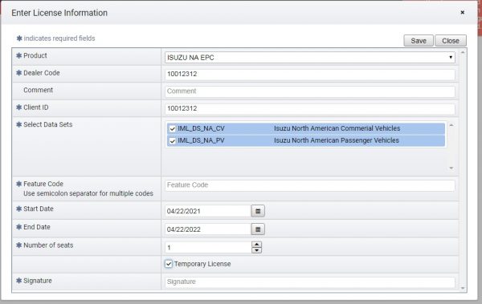Click into the Signature field
The image size is (482, 304).
(310, 282)
